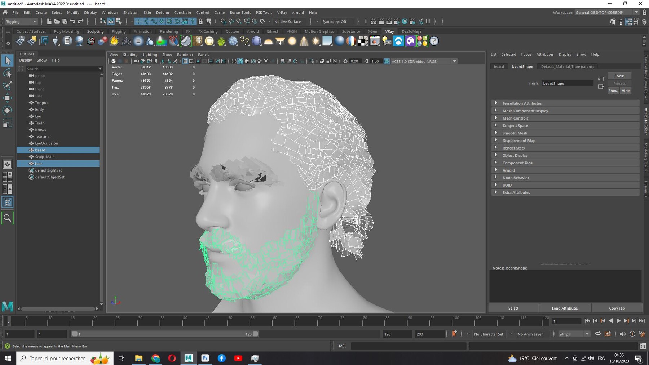Viewport: 649px width, 365px height.
Task: Expand Smooth Mesh section
Action: click(x=565, y=133)
